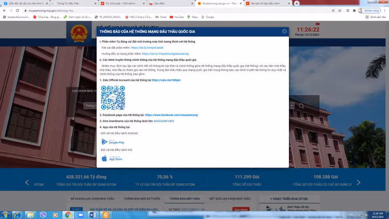The height and width of the screenshot is (219, 389).
Task: Open the baodauthau bookmark
Action: pyautogui.click(x=16, y=17)
